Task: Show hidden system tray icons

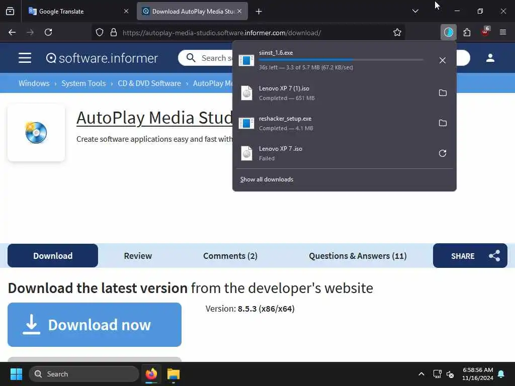Action: (x=421, y=374)
